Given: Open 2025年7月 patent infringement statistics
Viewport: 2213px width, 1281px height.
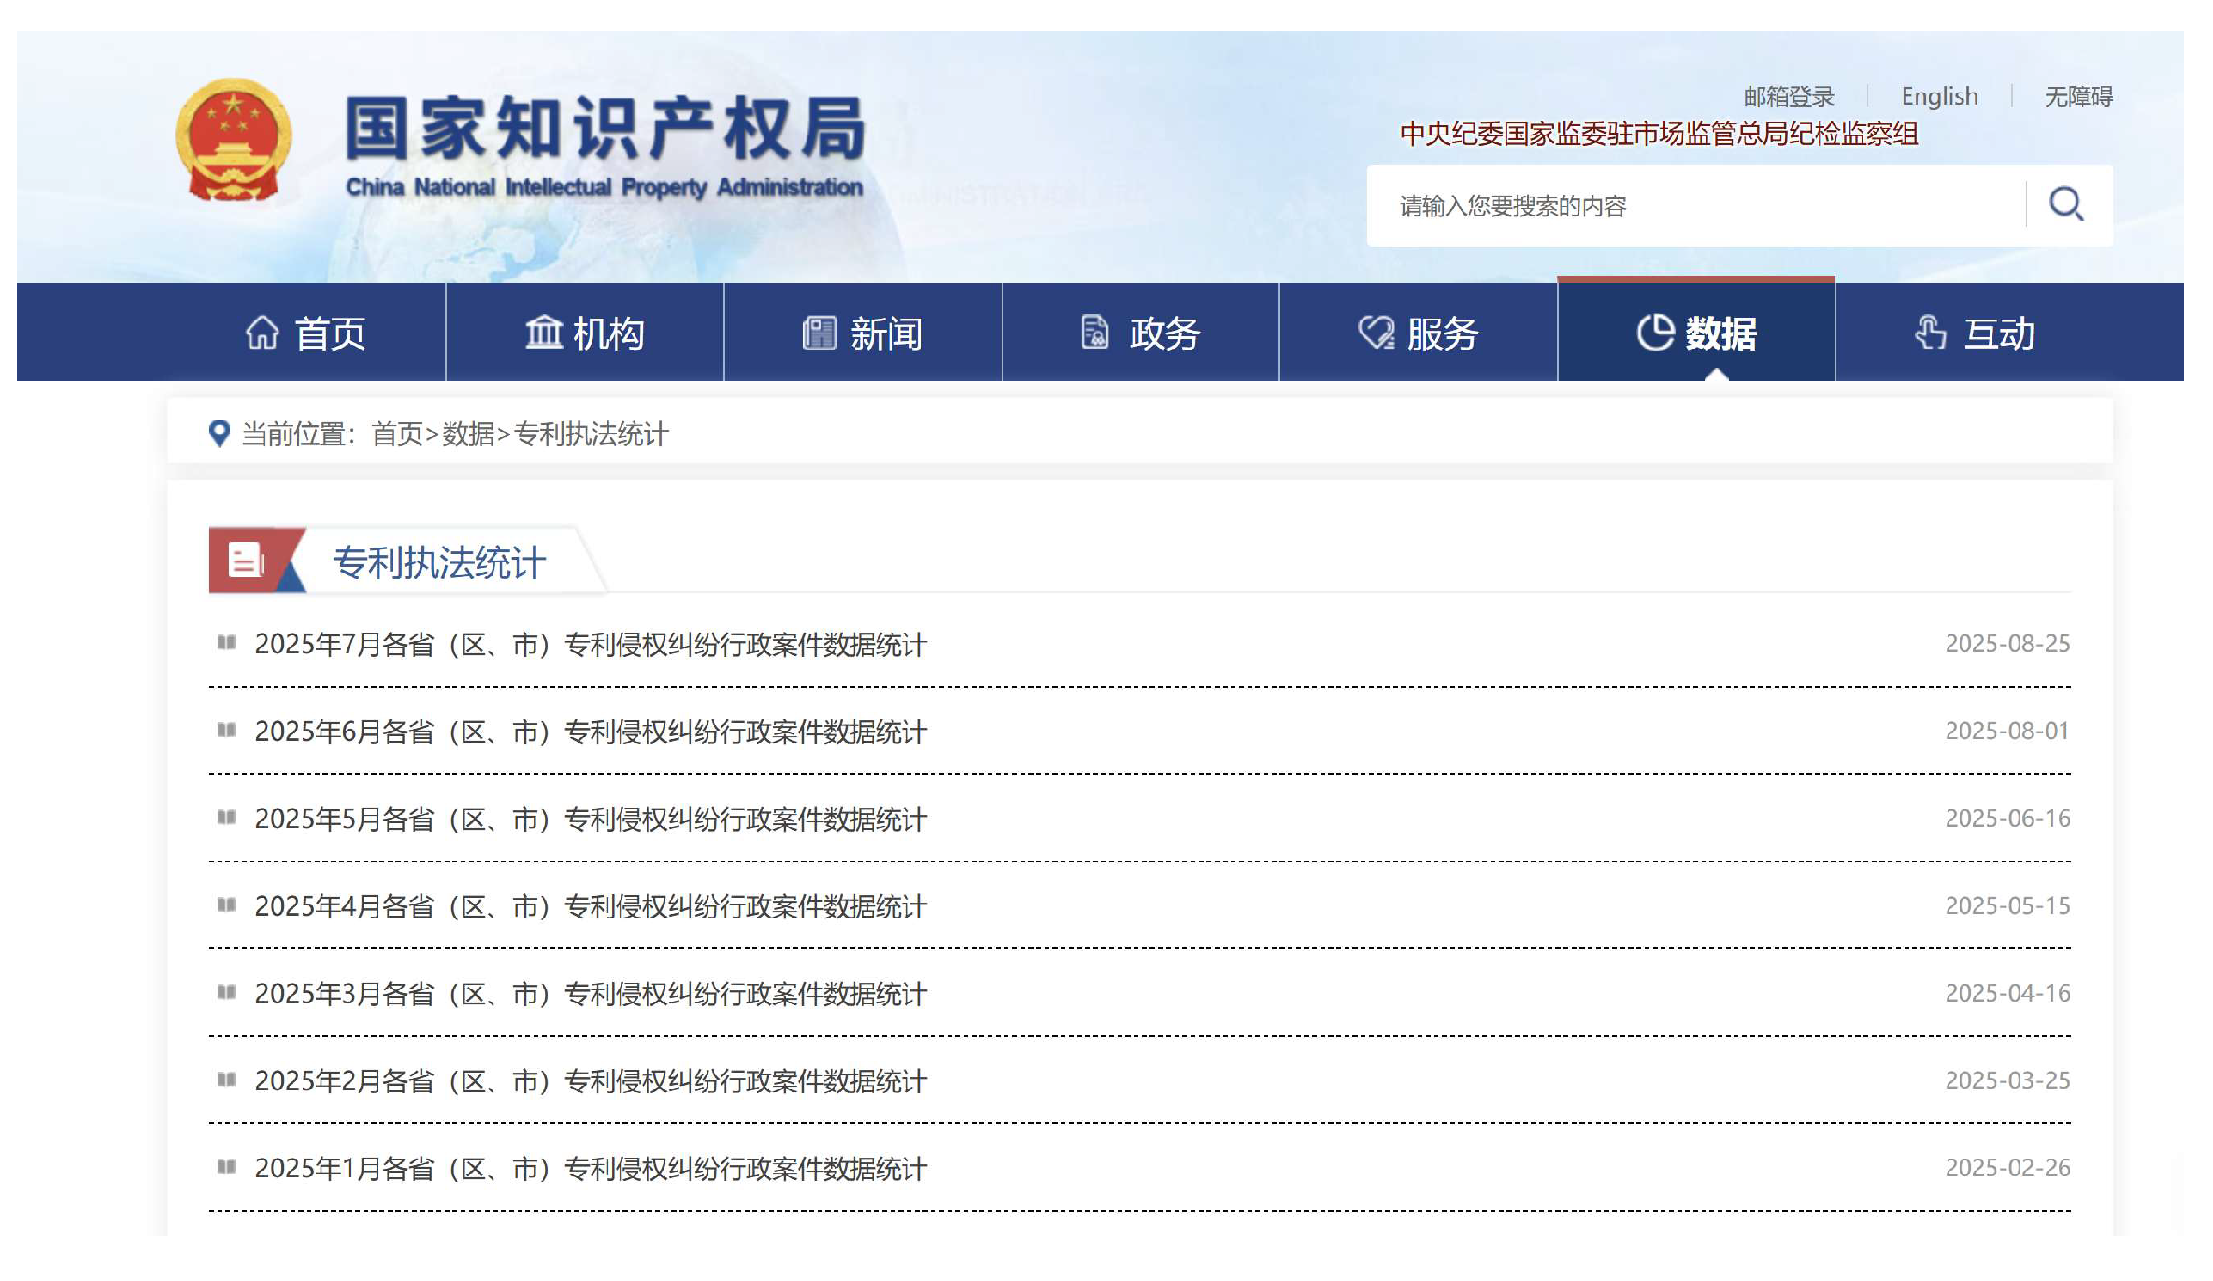Looking at the screenshot, I should click(x=590, y=645).
